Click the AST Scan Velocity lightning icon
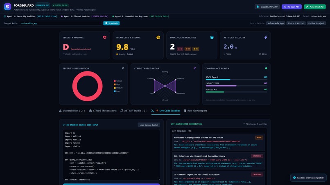 pyautogui.click(x=266, y=38)
